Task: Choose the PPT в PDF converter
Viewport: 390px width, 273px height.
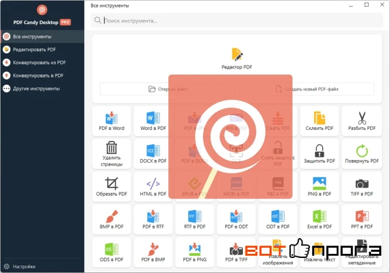Action: pyautogui.click(x=362, y=220)
